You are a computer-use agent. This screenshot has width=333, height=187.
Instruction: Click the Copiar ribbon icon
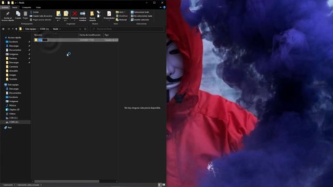point(18,14)
